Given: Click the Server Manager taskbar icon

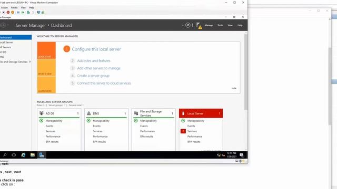Looking at the screenshot, I should pyautogui.click(x=42, y=155).
